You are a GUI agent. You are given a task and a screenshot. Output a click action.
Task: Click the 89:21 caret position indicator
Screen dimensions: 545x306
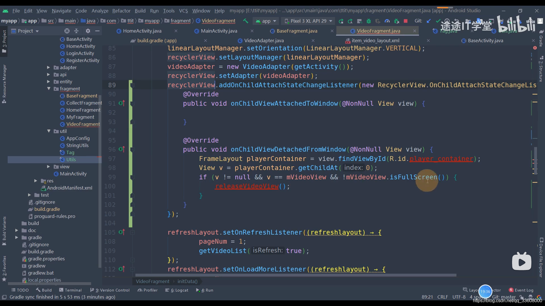pos(427,297)
